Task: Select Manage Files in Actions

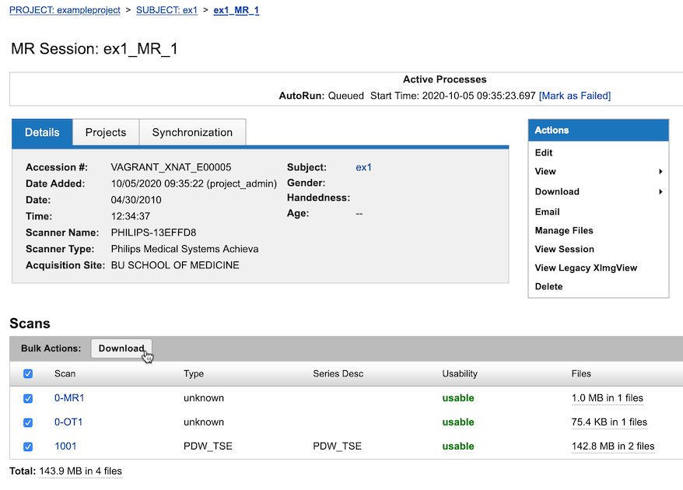Action: pyautogui.click(x=564, y=231)
